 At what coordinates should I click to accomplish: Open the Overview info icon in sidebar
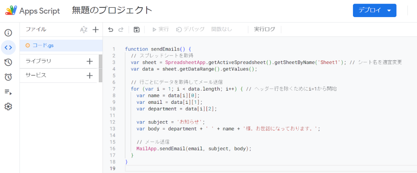click(x=8, y=33)
